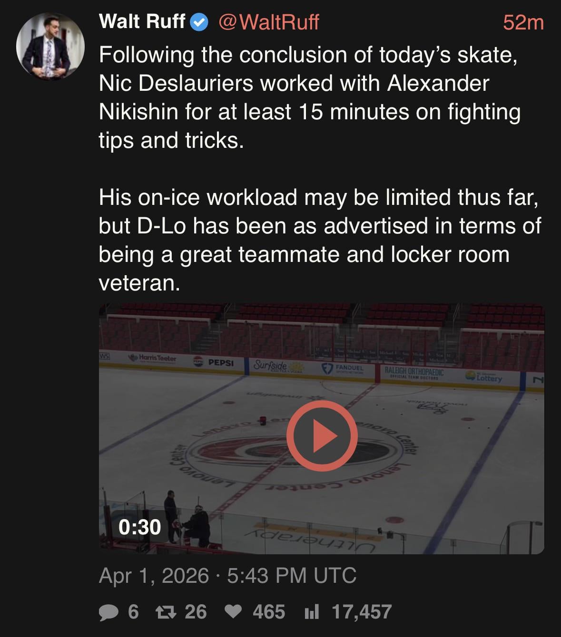The width and height of the screenshot is (561, 637).
Task: Click the reply speech bubble icon
Action: (108, 612)
